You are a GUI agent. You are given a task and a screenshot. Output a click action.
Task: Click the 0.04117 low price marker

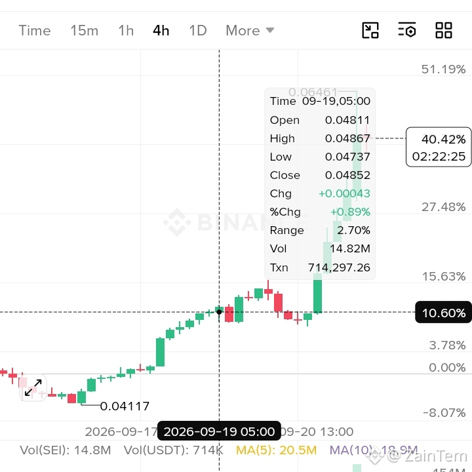click(x=125, y=406)
